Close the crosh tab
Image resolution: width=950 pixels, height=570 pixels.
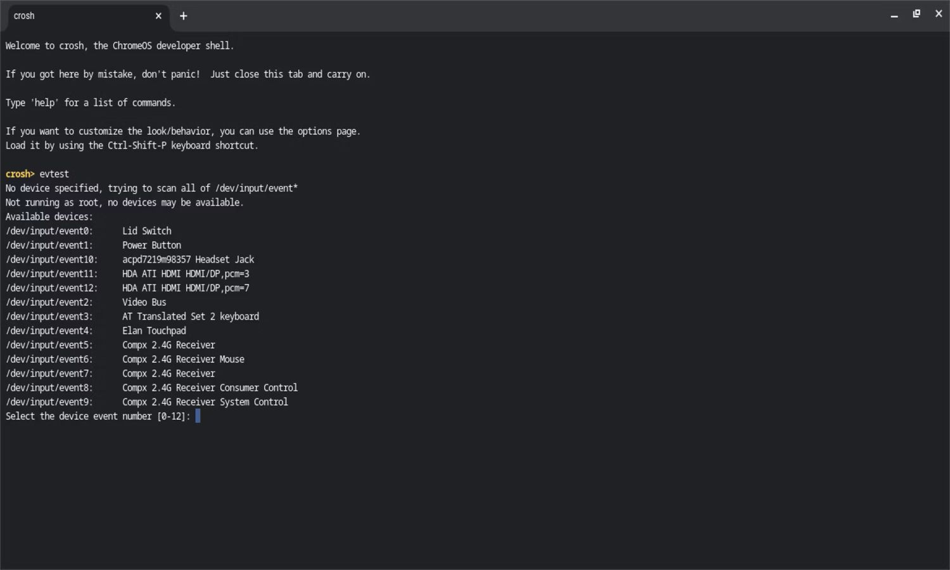pyautogui.click(x=158, y=16)
